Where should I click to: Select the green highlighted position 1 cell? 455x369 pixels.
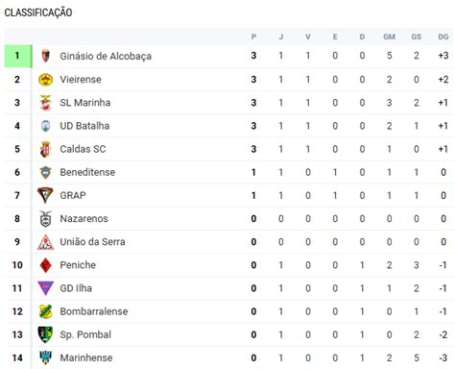[x=18, y=56]
